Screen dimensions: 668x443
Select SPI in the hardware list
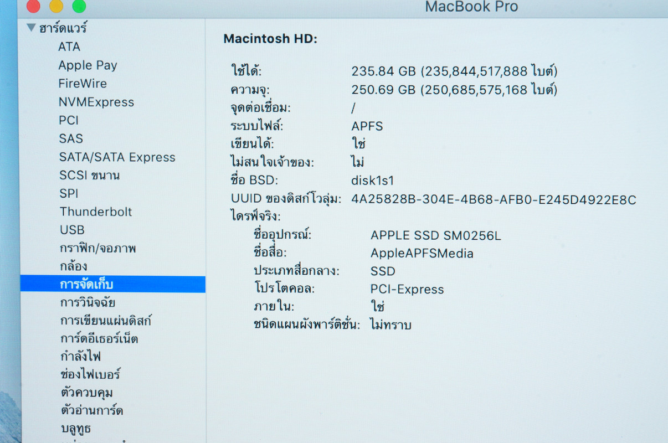click(x=69, y=193)
